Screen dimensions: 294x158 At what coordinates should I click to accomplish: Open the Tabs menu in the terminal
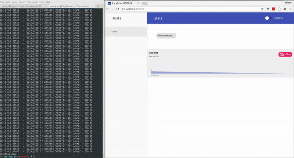pos(42,2)
